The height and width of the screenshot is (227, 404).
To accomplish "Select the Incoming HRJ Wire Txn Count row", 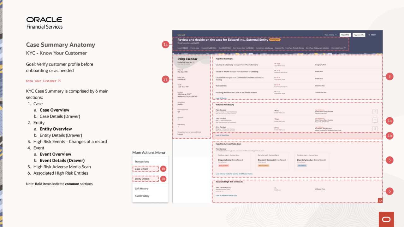I will click(297, 93).
